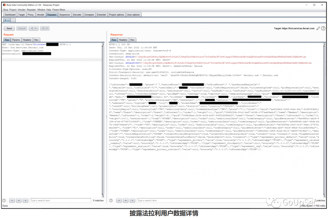Screen dimensions: 328x218
Task: Click the Burp Suite title bar icon
Action: [4, 5]
